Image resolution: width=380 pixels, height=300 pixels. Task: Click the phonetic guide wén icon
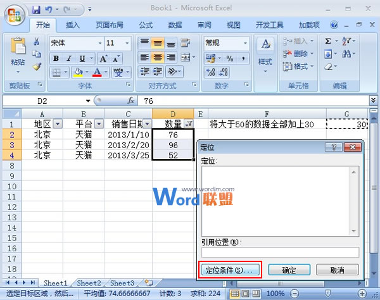(118, 72)
